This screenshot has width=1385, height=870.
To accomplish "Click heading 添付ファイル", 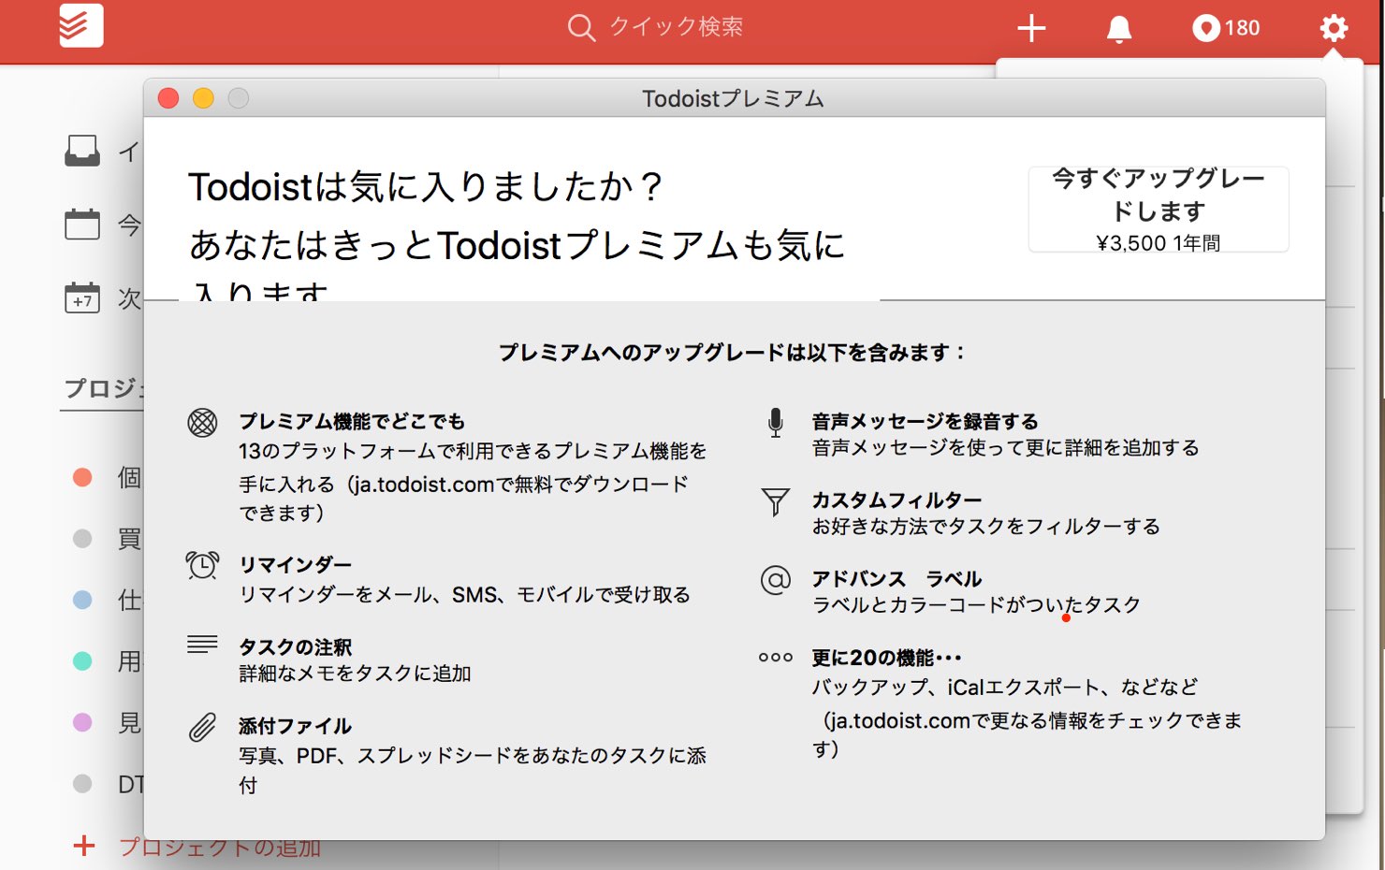I will pyautogui.click(x=296, y=726).
